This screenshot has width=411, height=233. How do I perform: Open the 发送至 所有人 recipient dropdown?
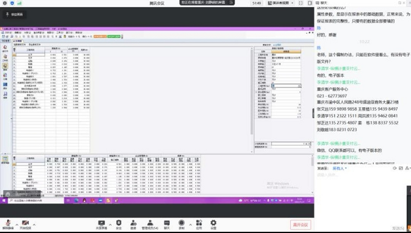point(340,168)
